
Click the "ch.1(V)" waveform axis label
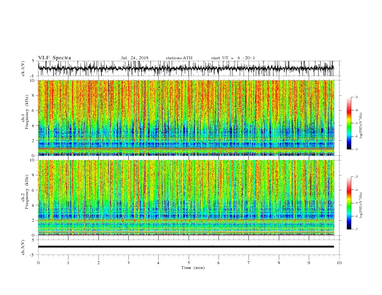[23, 68]
